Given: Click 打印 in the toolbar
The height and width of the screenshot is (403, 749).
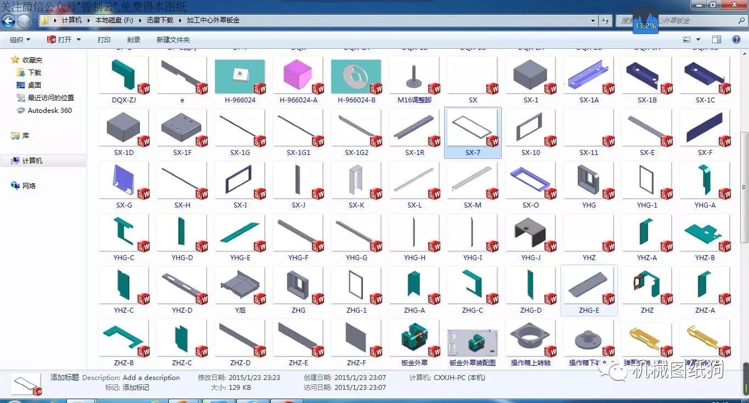Looking at the screenshot, I should pyautogui.click(x=104, y=39).
